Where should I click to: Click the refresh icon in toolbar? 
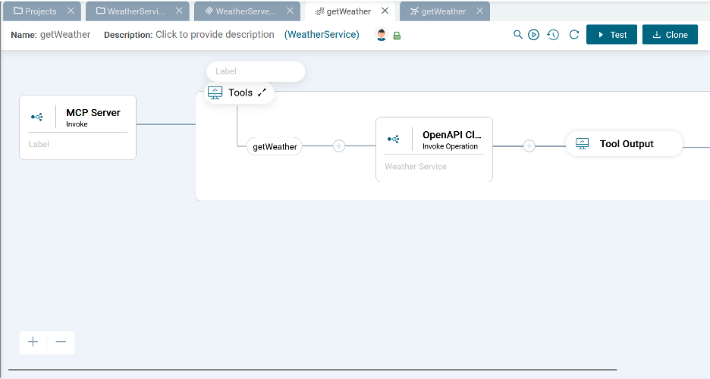coord(574,35)
